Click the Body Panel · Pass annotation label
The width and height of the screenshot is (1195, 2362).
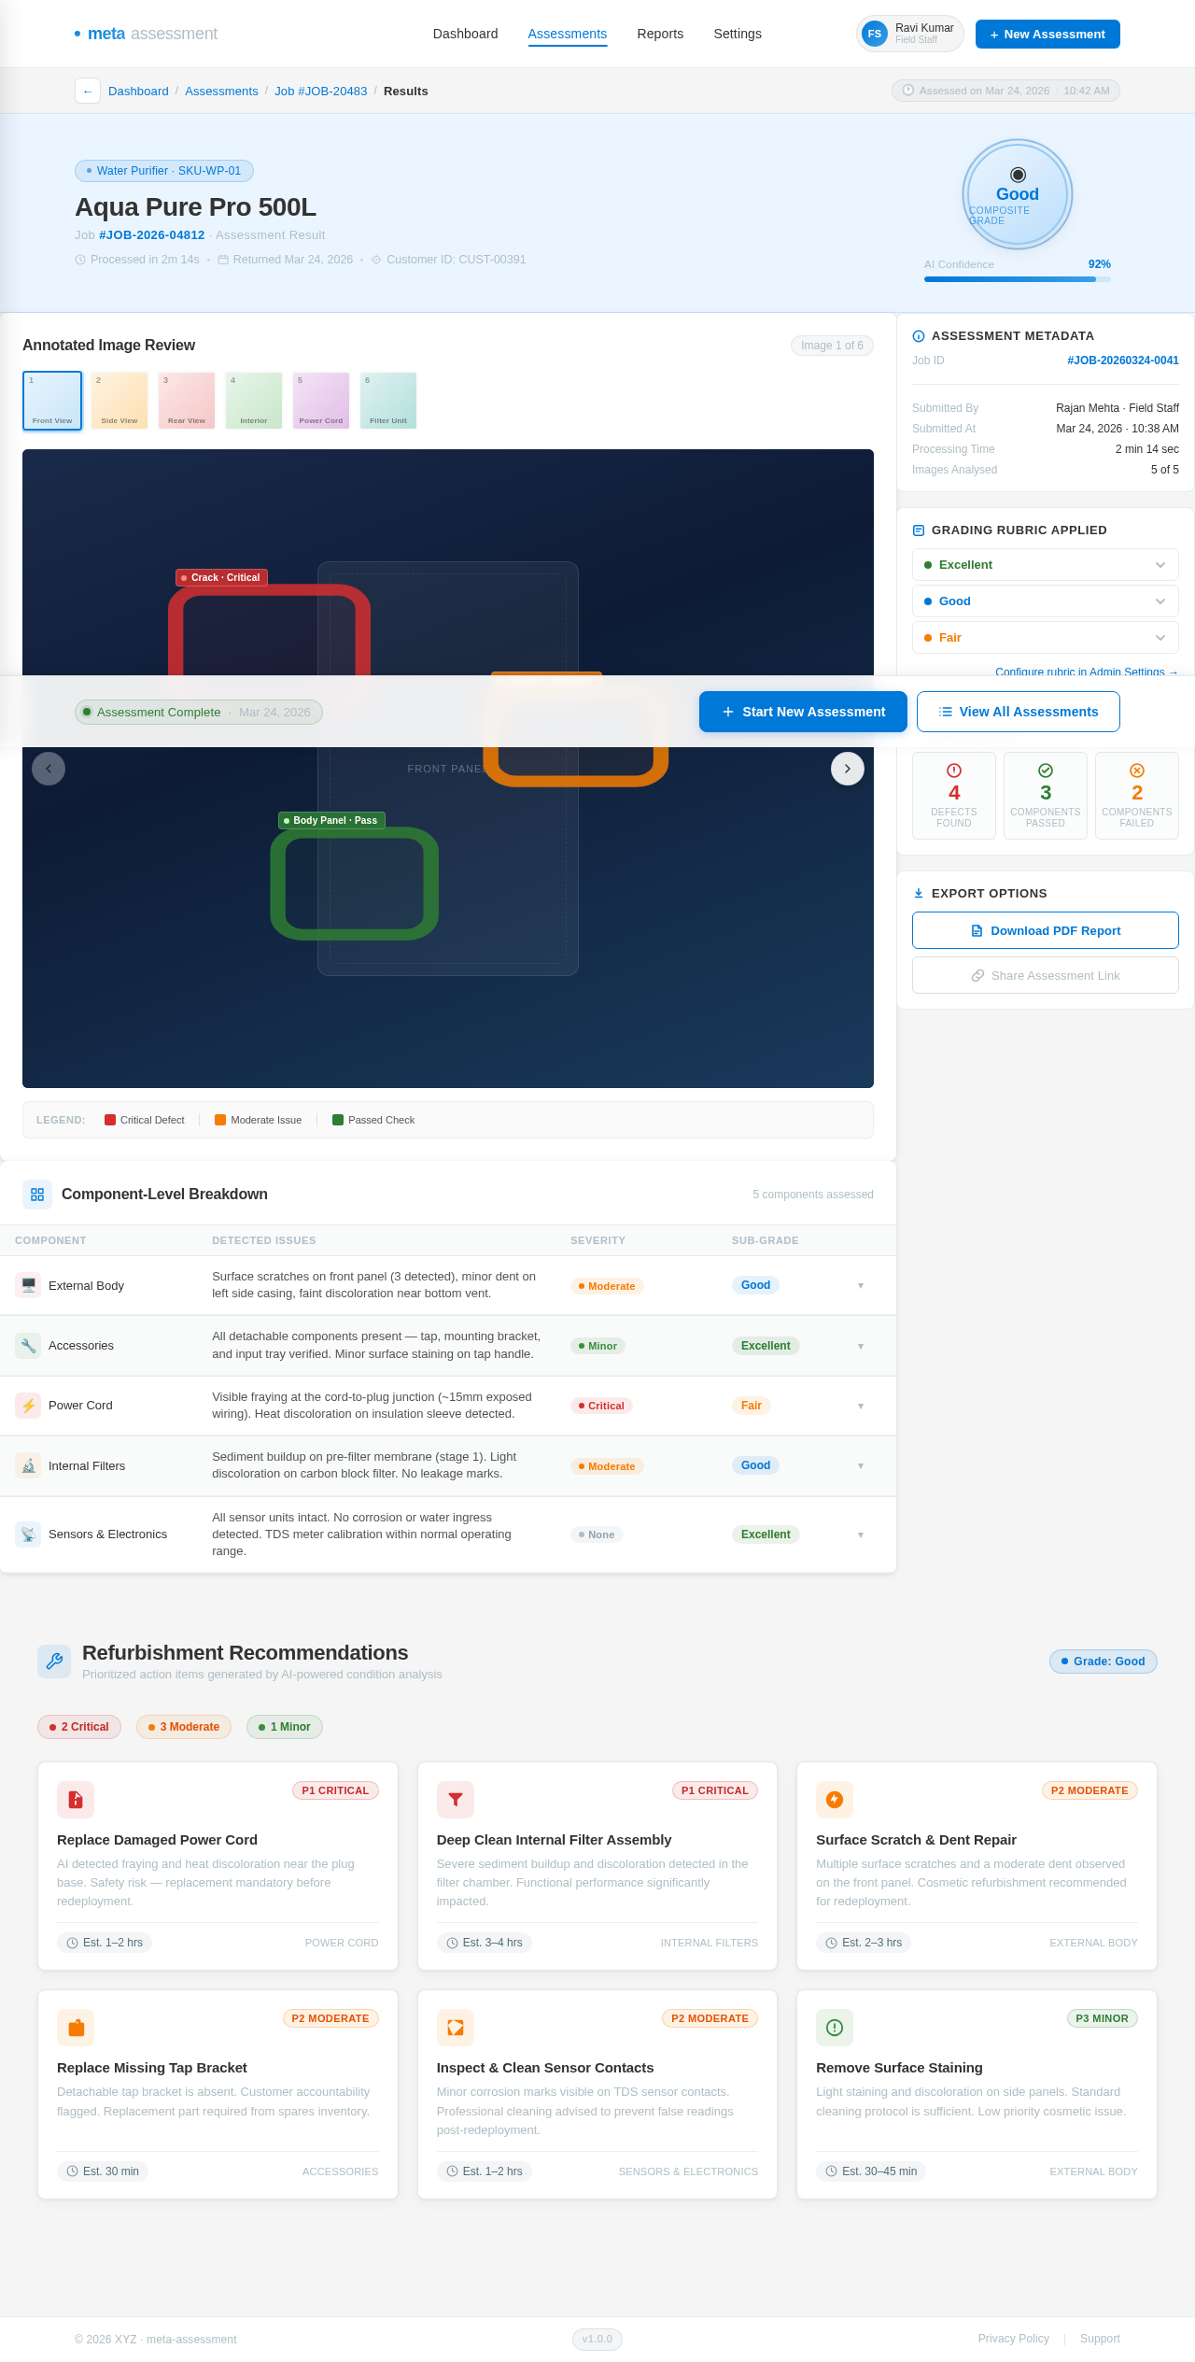pos(331,820)
